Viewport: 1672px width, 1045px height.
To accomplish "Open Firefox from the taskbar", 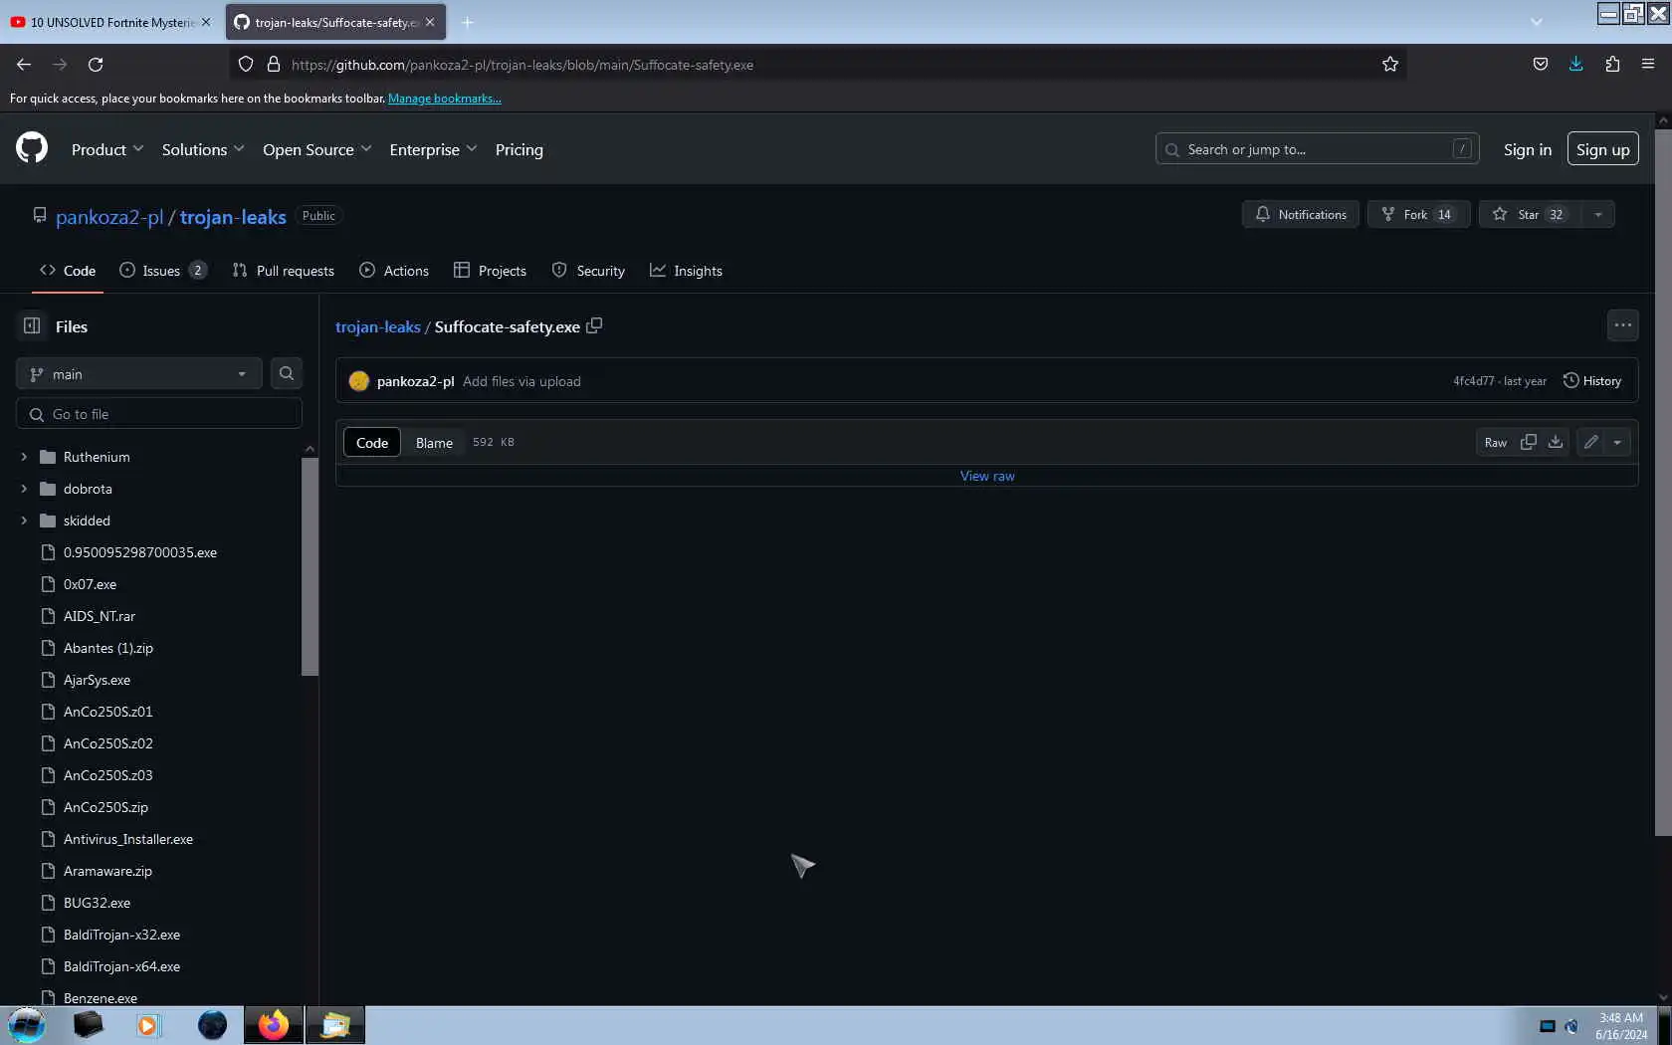I will pyautogui.click(x=273, y=1024).
